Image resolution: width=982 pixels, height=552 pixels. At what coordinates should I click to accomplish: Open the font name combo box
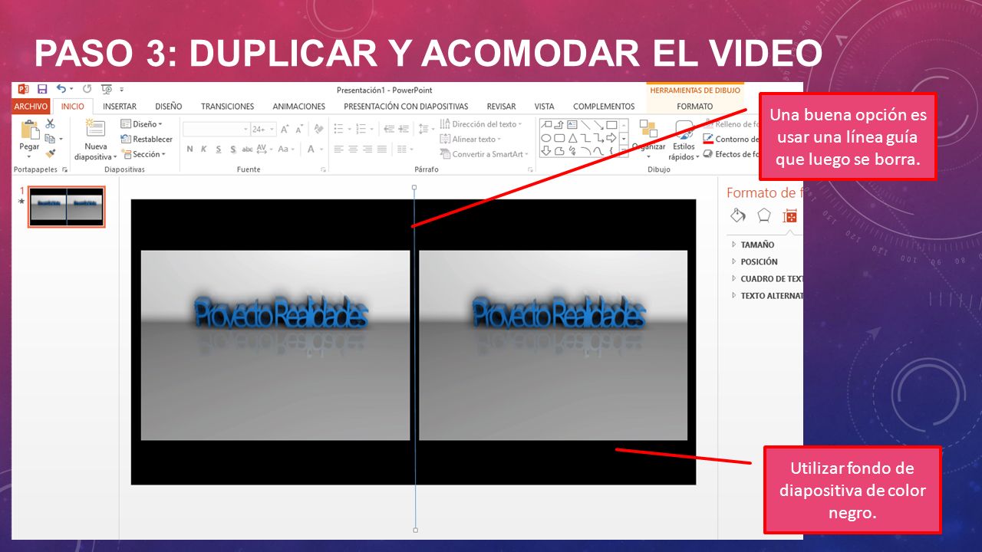(x=217, y=129)
